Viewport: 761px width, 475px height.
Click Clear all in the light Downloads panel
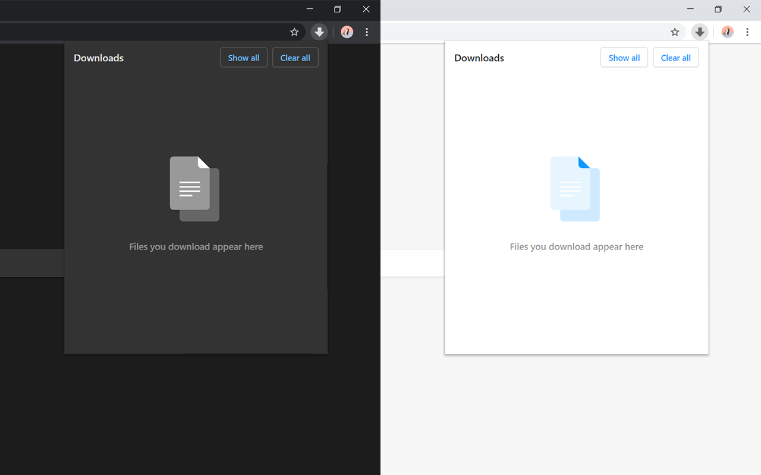(675, 58)
